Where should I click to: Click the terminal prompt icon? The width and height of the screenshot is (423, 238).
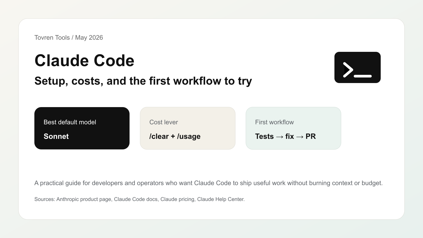(x=357, y=67)
